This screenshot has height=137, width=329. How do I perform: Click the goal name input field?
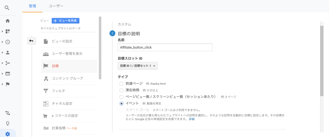(x=165, y=47)
